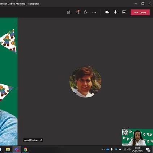Open File Explorer from the taskbar

pyautogui.click(x=8, y=149)
